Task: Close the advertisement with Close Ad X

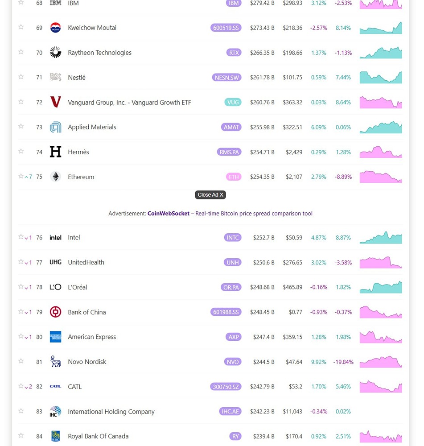Action: pos(210,195)
